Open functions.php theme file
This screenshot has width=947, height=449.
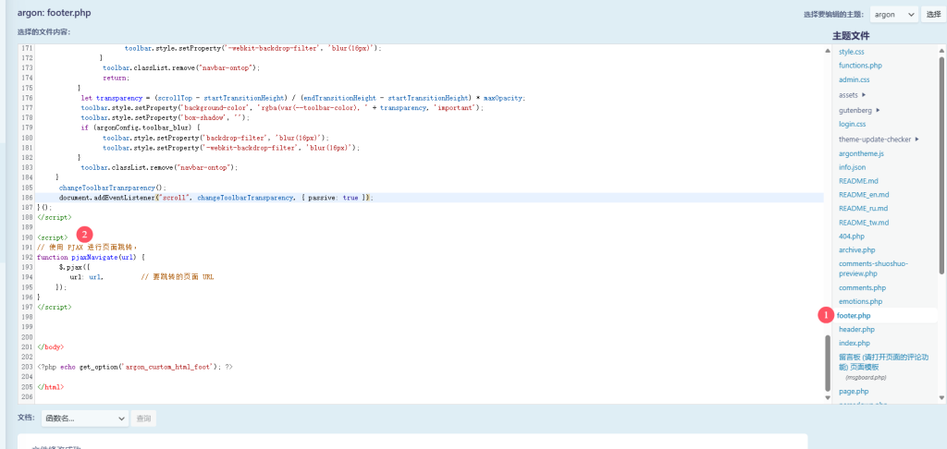pyautogui.click(x=861, y=66)
